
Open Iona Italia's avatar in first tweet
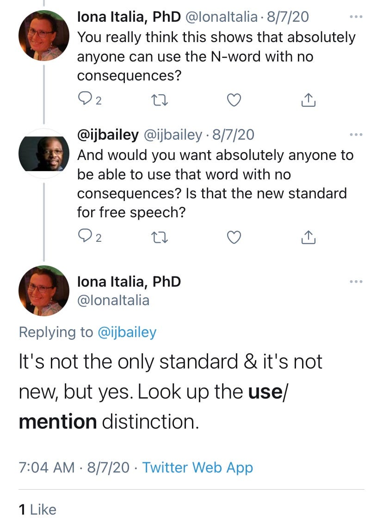click(43, 35)
